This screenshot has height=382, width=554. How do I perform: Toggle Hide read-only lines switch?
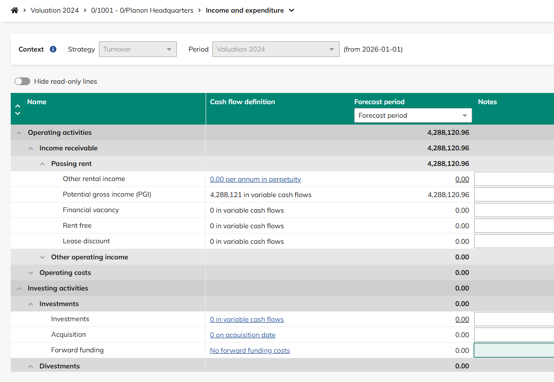(22, 81)
